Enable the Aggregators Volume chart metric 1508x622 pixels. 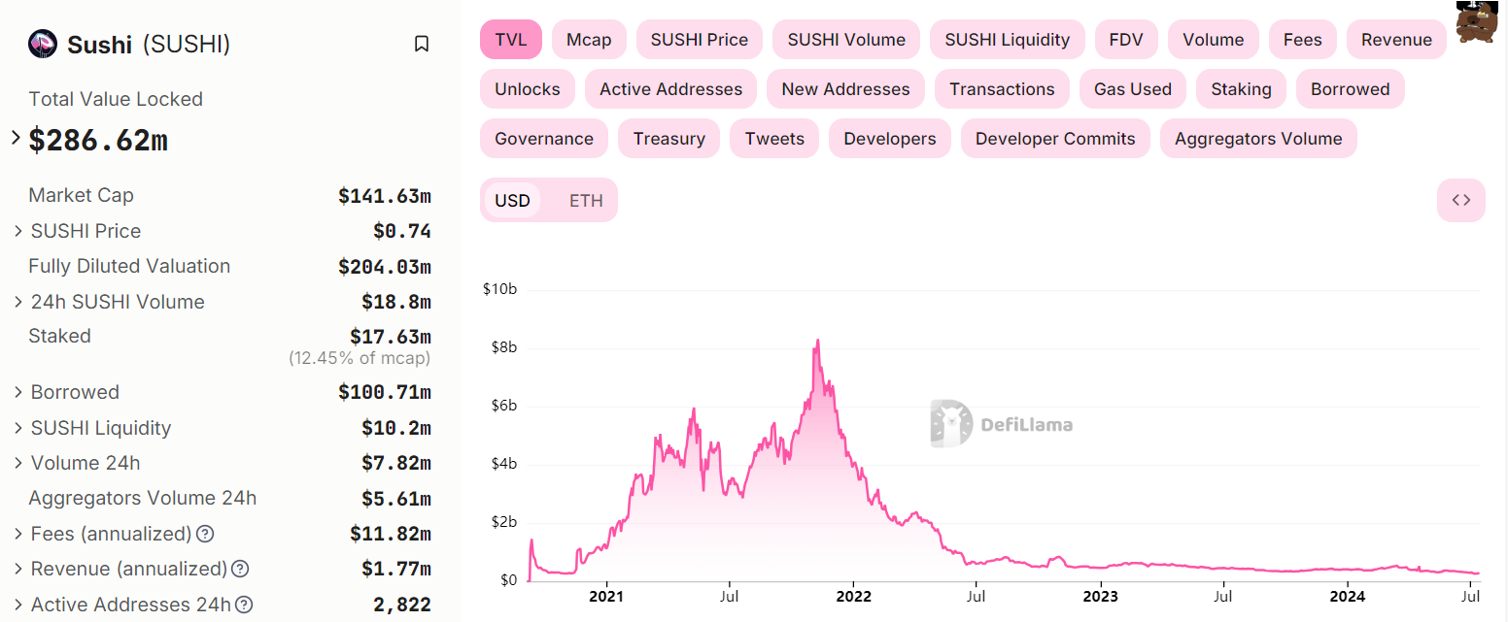point(1258,139)
